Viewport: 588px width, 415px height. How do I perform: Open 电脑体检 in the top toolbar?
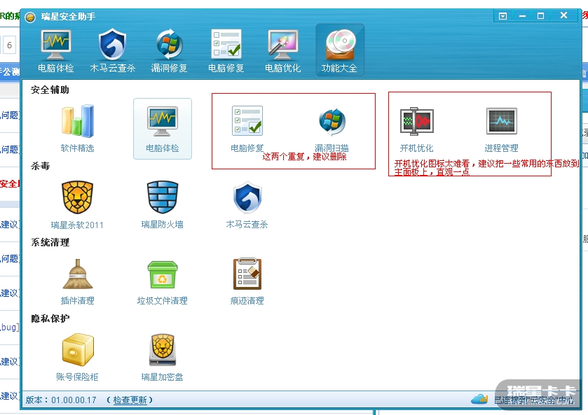[55, 51]
